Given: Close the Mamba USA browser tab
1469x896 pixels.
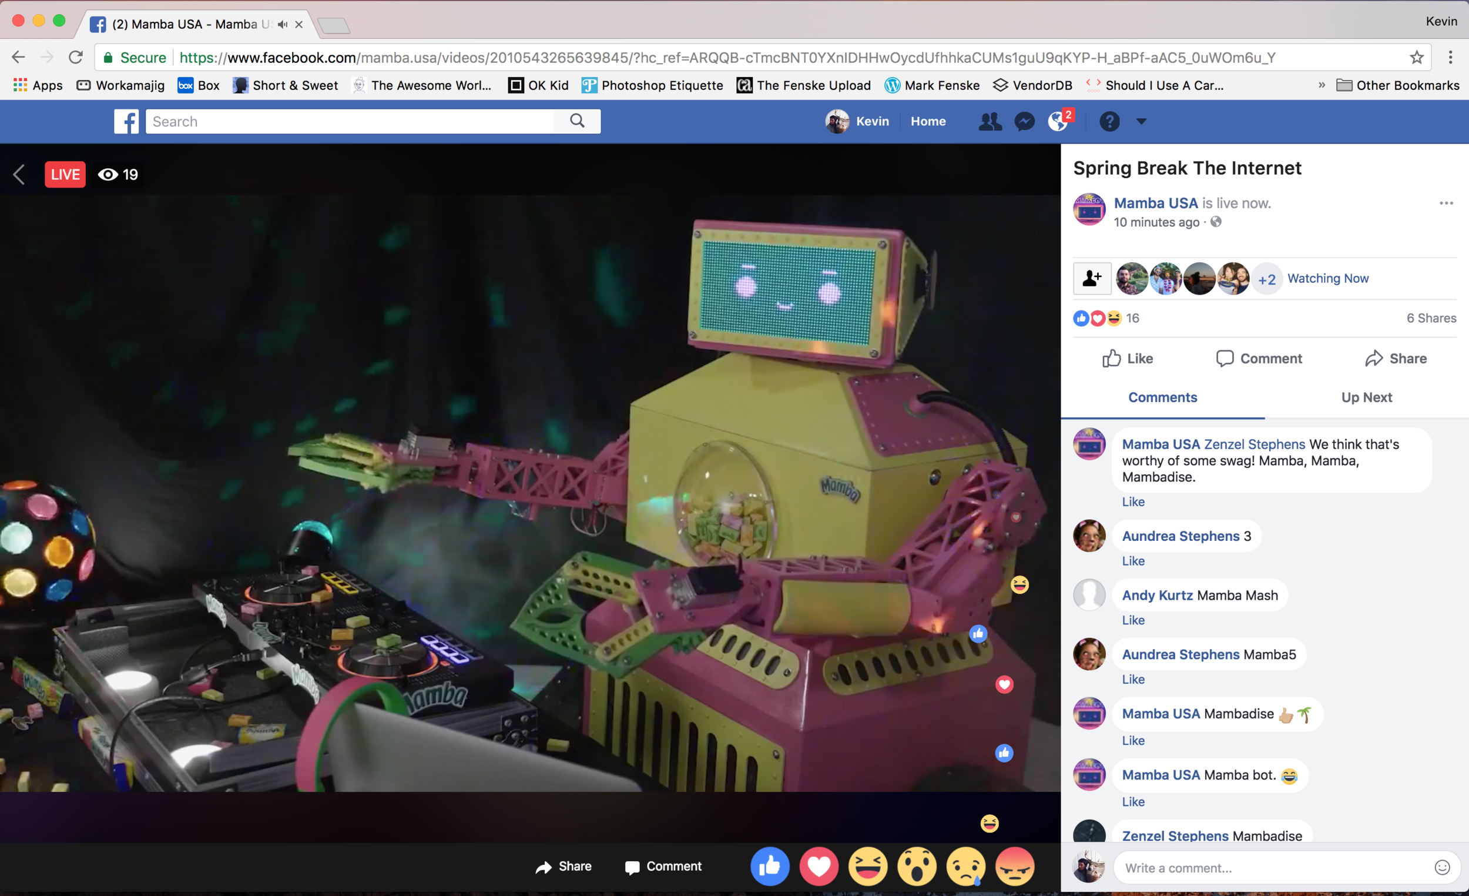Looking at the screenshot, I should tap(299, 25).
